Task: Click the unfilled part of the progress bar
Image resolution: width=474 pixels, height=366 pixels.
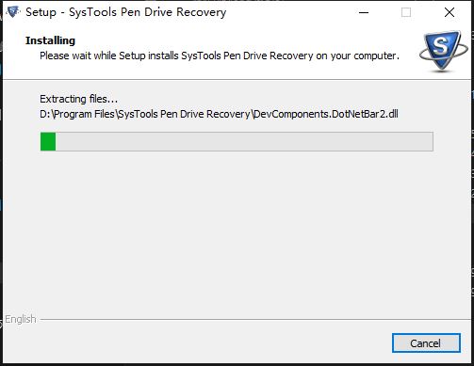Action: pyautogui.click(x=244, y=141)
